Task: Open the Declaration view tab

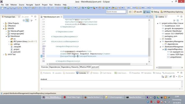Action: click(69, 73)
